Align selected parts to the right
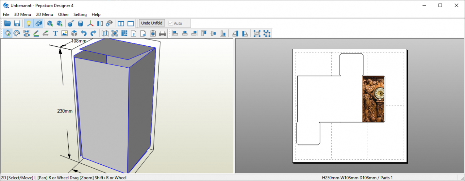 coord(194,33)
